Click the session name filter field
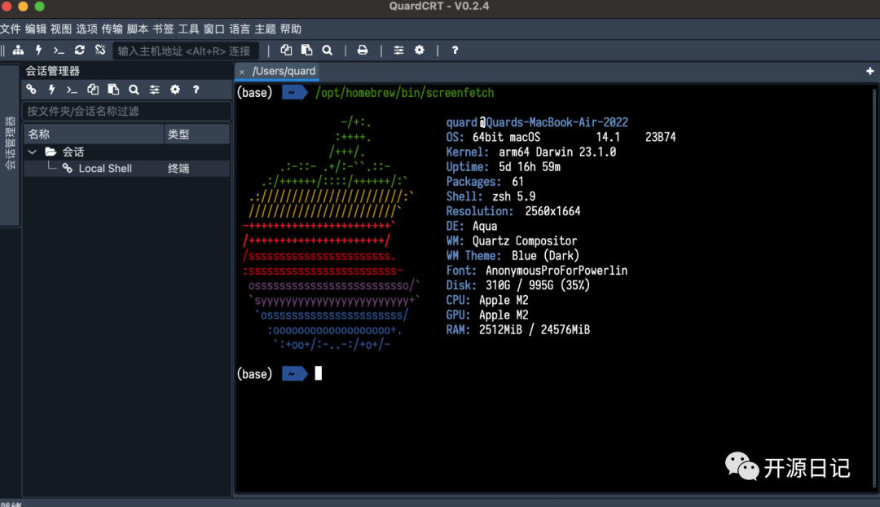Viewport: 880px width, 507px height. coord(127,111)
